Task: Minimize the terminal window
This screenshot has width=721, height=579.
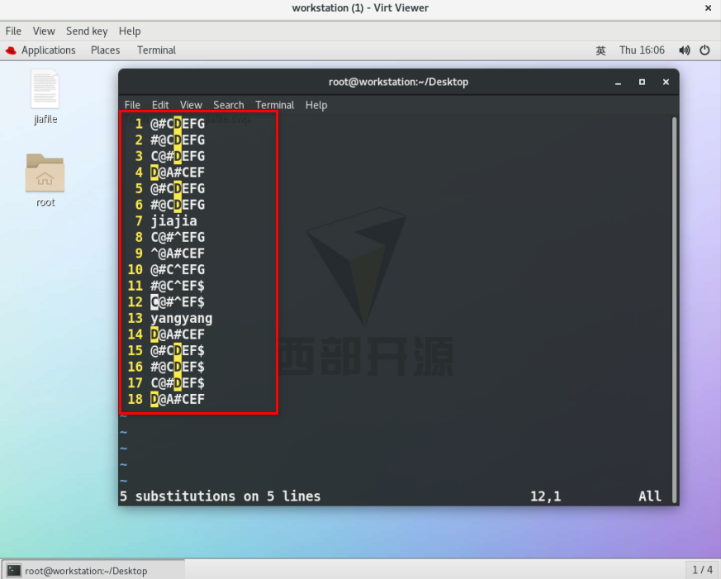Action: [x=618, y=83]
